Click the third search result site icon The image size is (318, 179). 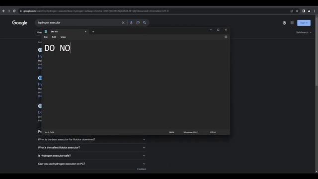point(40,106)
